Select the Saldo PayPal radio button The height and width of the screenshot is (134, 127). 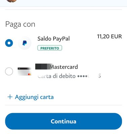pos(9,43)
